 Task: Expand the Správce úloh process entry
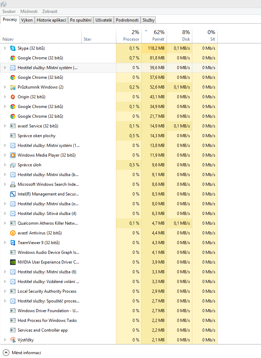click(x=5, y=165)
